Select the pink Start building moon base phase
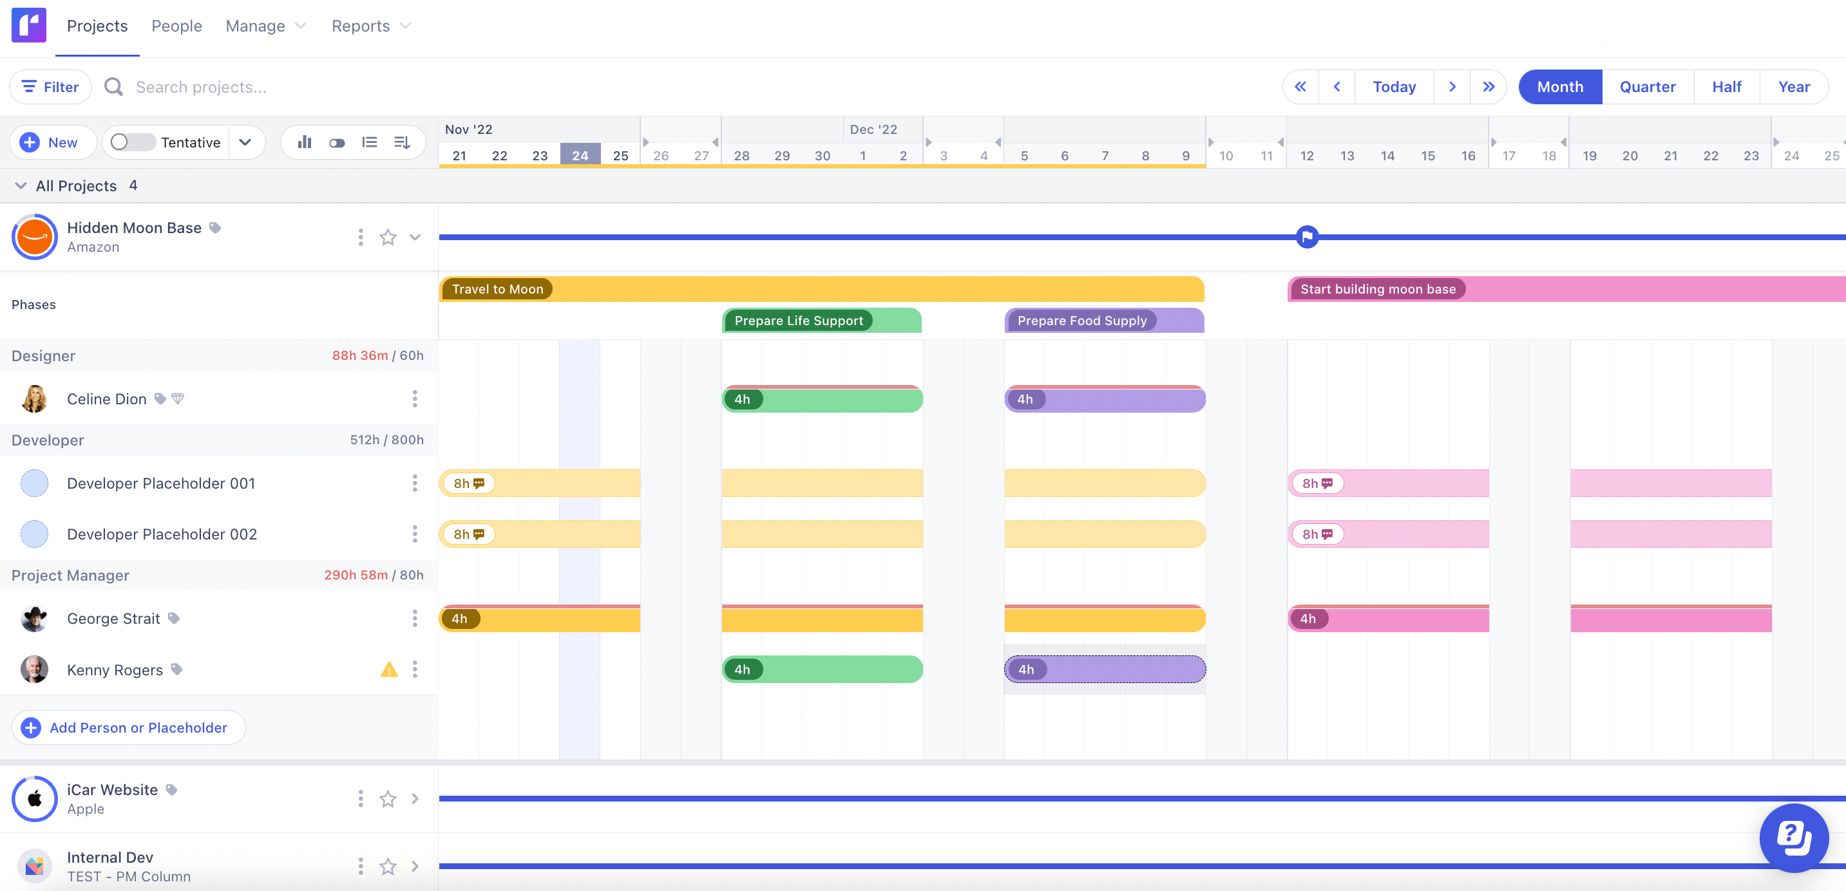This screenshot has width=1846, height=891. tap(1377, 289)
